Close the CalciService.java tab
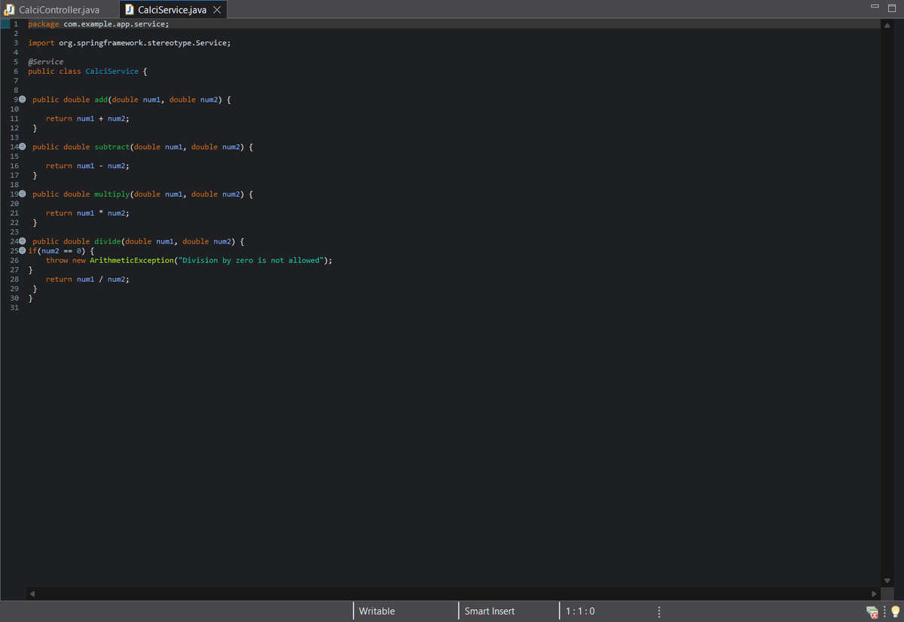Screen dimensions: 904x622 217,10
